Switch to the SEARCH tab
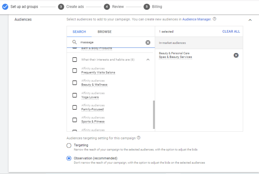The height and width of the screenshot is (174, 259). point(79,32)
